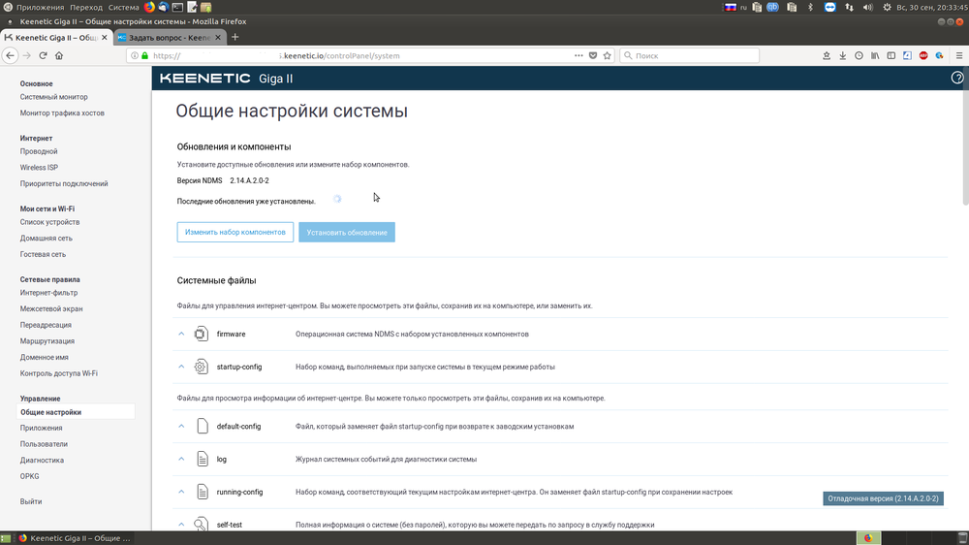This screenshot has width=969, height=545.
Task: Click the Bluetooth tray icon
Action: coord(810,8)
